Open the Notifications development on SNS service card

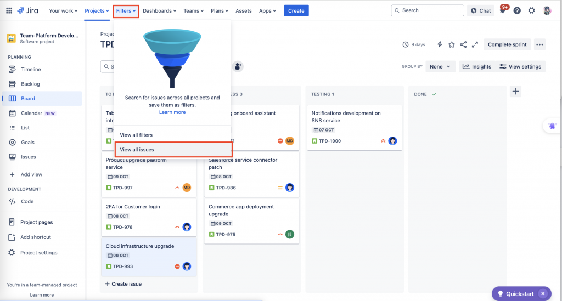coord(355,127)
